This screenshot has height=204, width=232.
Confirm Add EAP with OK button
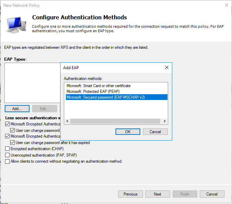click(x=128, y=132)
